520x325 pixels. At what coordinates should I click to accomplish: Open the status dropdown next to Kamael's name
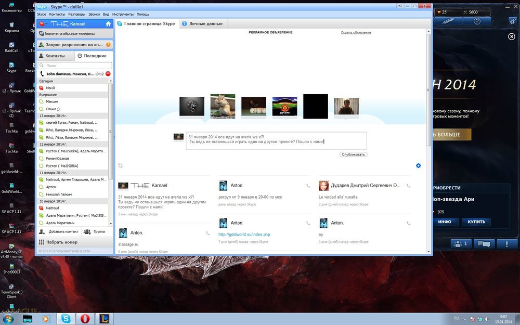click(43, 24)
